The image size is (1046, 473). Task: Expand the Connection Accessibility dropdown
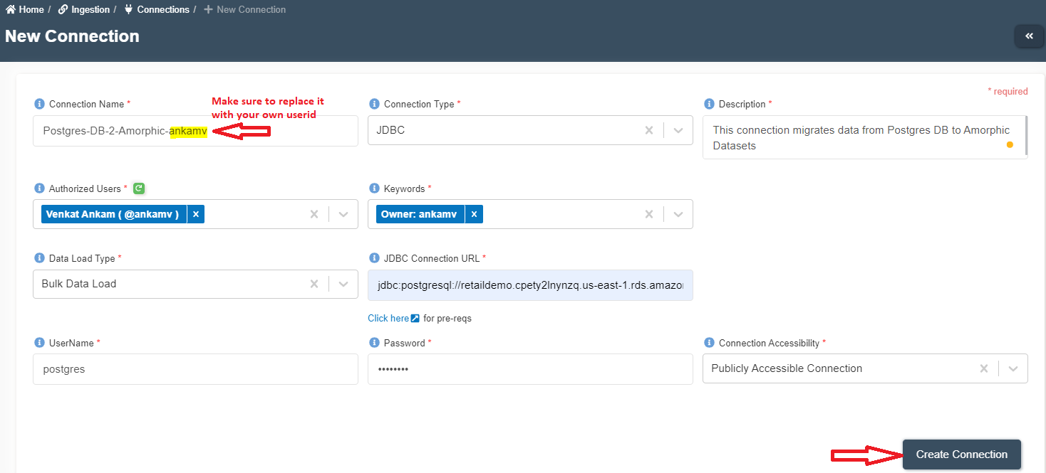(1013, 368)
